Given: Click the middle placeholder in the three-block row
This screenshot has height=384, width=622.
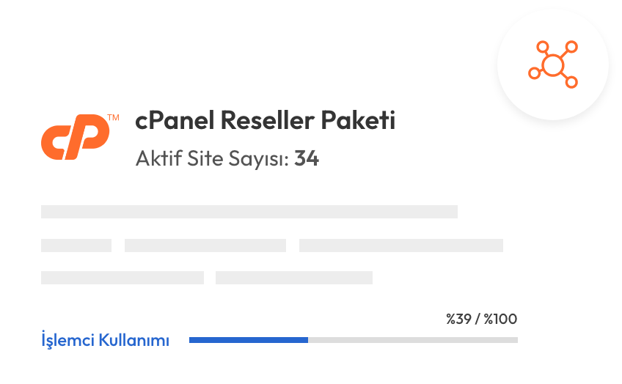Looking at the screenshot, I should coord(205,245).
